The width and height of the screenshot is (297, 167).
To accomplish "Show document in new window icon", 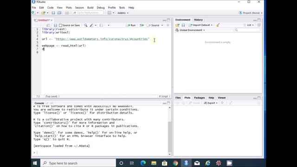I will pos(48,25).
